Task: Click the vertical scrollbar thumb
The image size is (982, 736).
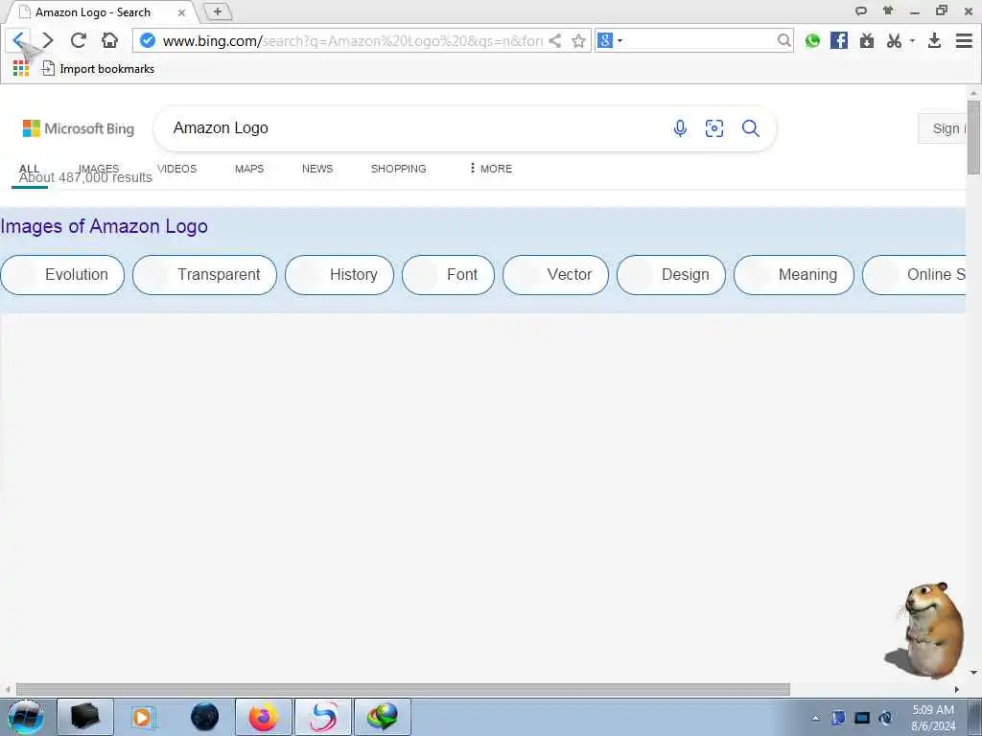Action: click(973, 137)
